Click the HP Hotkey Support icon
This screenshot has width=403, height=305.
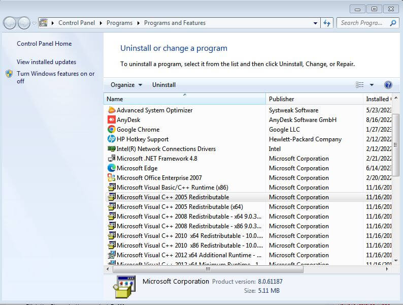pyautogui.click(x=112, y=139)
